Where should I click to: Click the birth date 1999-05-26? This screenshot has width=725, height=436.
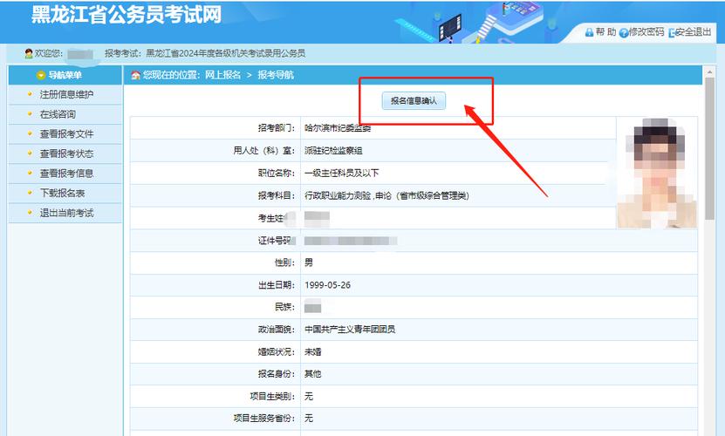point(327,285)
